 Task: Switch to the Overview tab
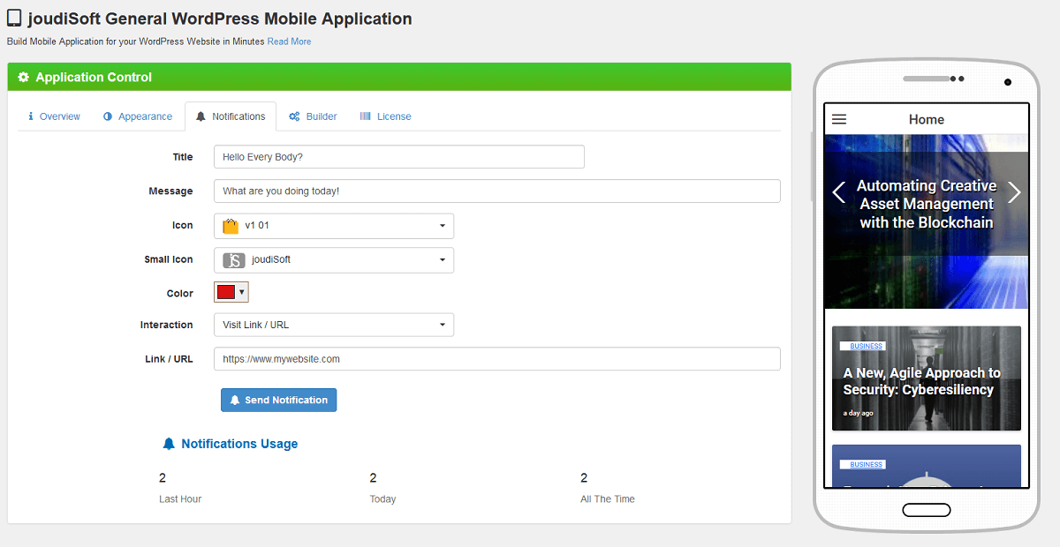click(54, 116)
